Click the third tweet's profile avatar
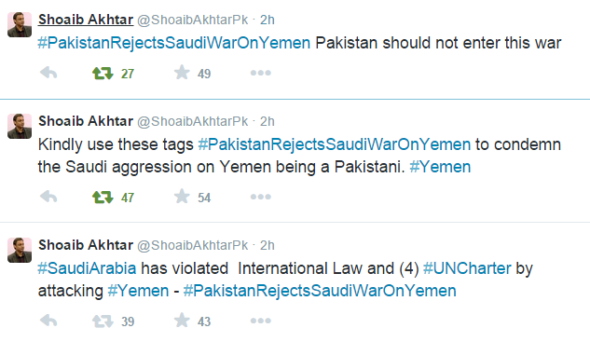This screenshot has height=342, width=590. [x=20, y=250]
